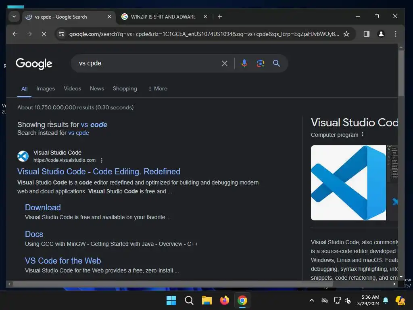Screen dimensions: 413x310
Task: Close the WINZIP IS SHIT AND ADWARE tab
Action: [205, 17]
